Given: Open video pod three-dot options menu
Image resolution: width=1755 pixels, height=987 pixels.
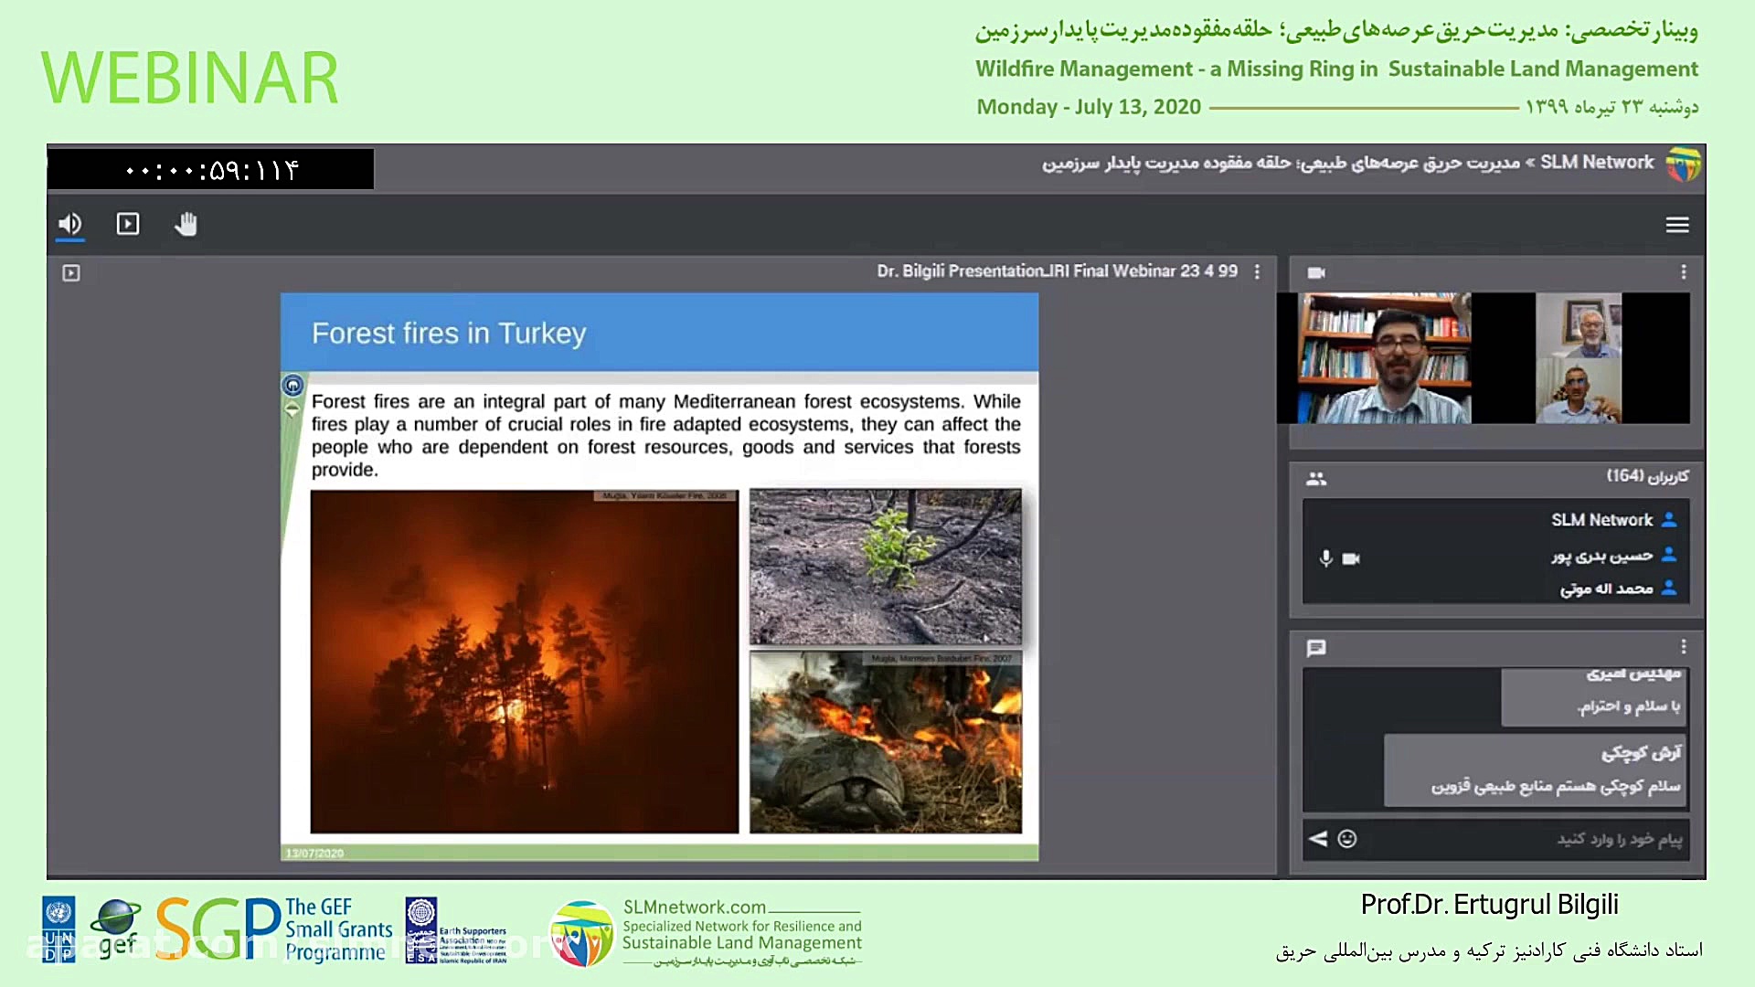Looking at the screenshot, I should coord(1683,272).
